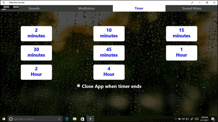The height and width of the screenshot is (122, 218).
Task: Choose the 2 Hour timer
Action: pos(36,72)
